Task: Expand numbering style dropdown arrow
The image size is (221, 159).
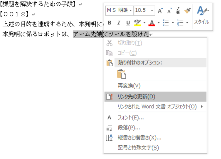Action: [x=187, y=23]
